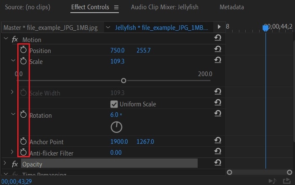
Task: Click the Rotation value 6.0
Action: coord(114,115)
